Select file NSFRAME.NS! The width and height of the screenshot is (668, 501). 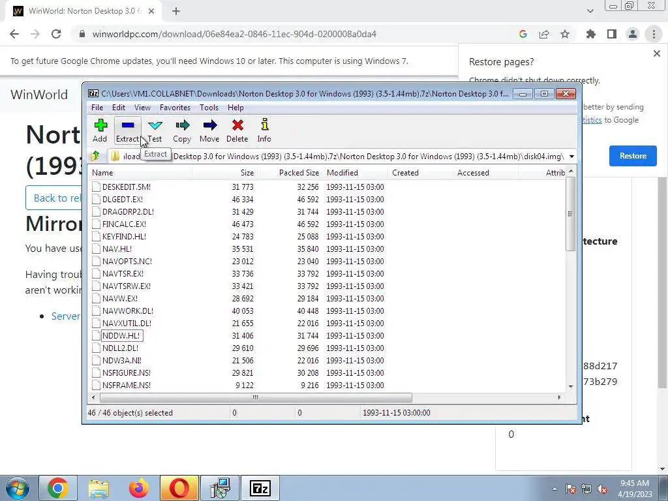[x=126, y=385]
